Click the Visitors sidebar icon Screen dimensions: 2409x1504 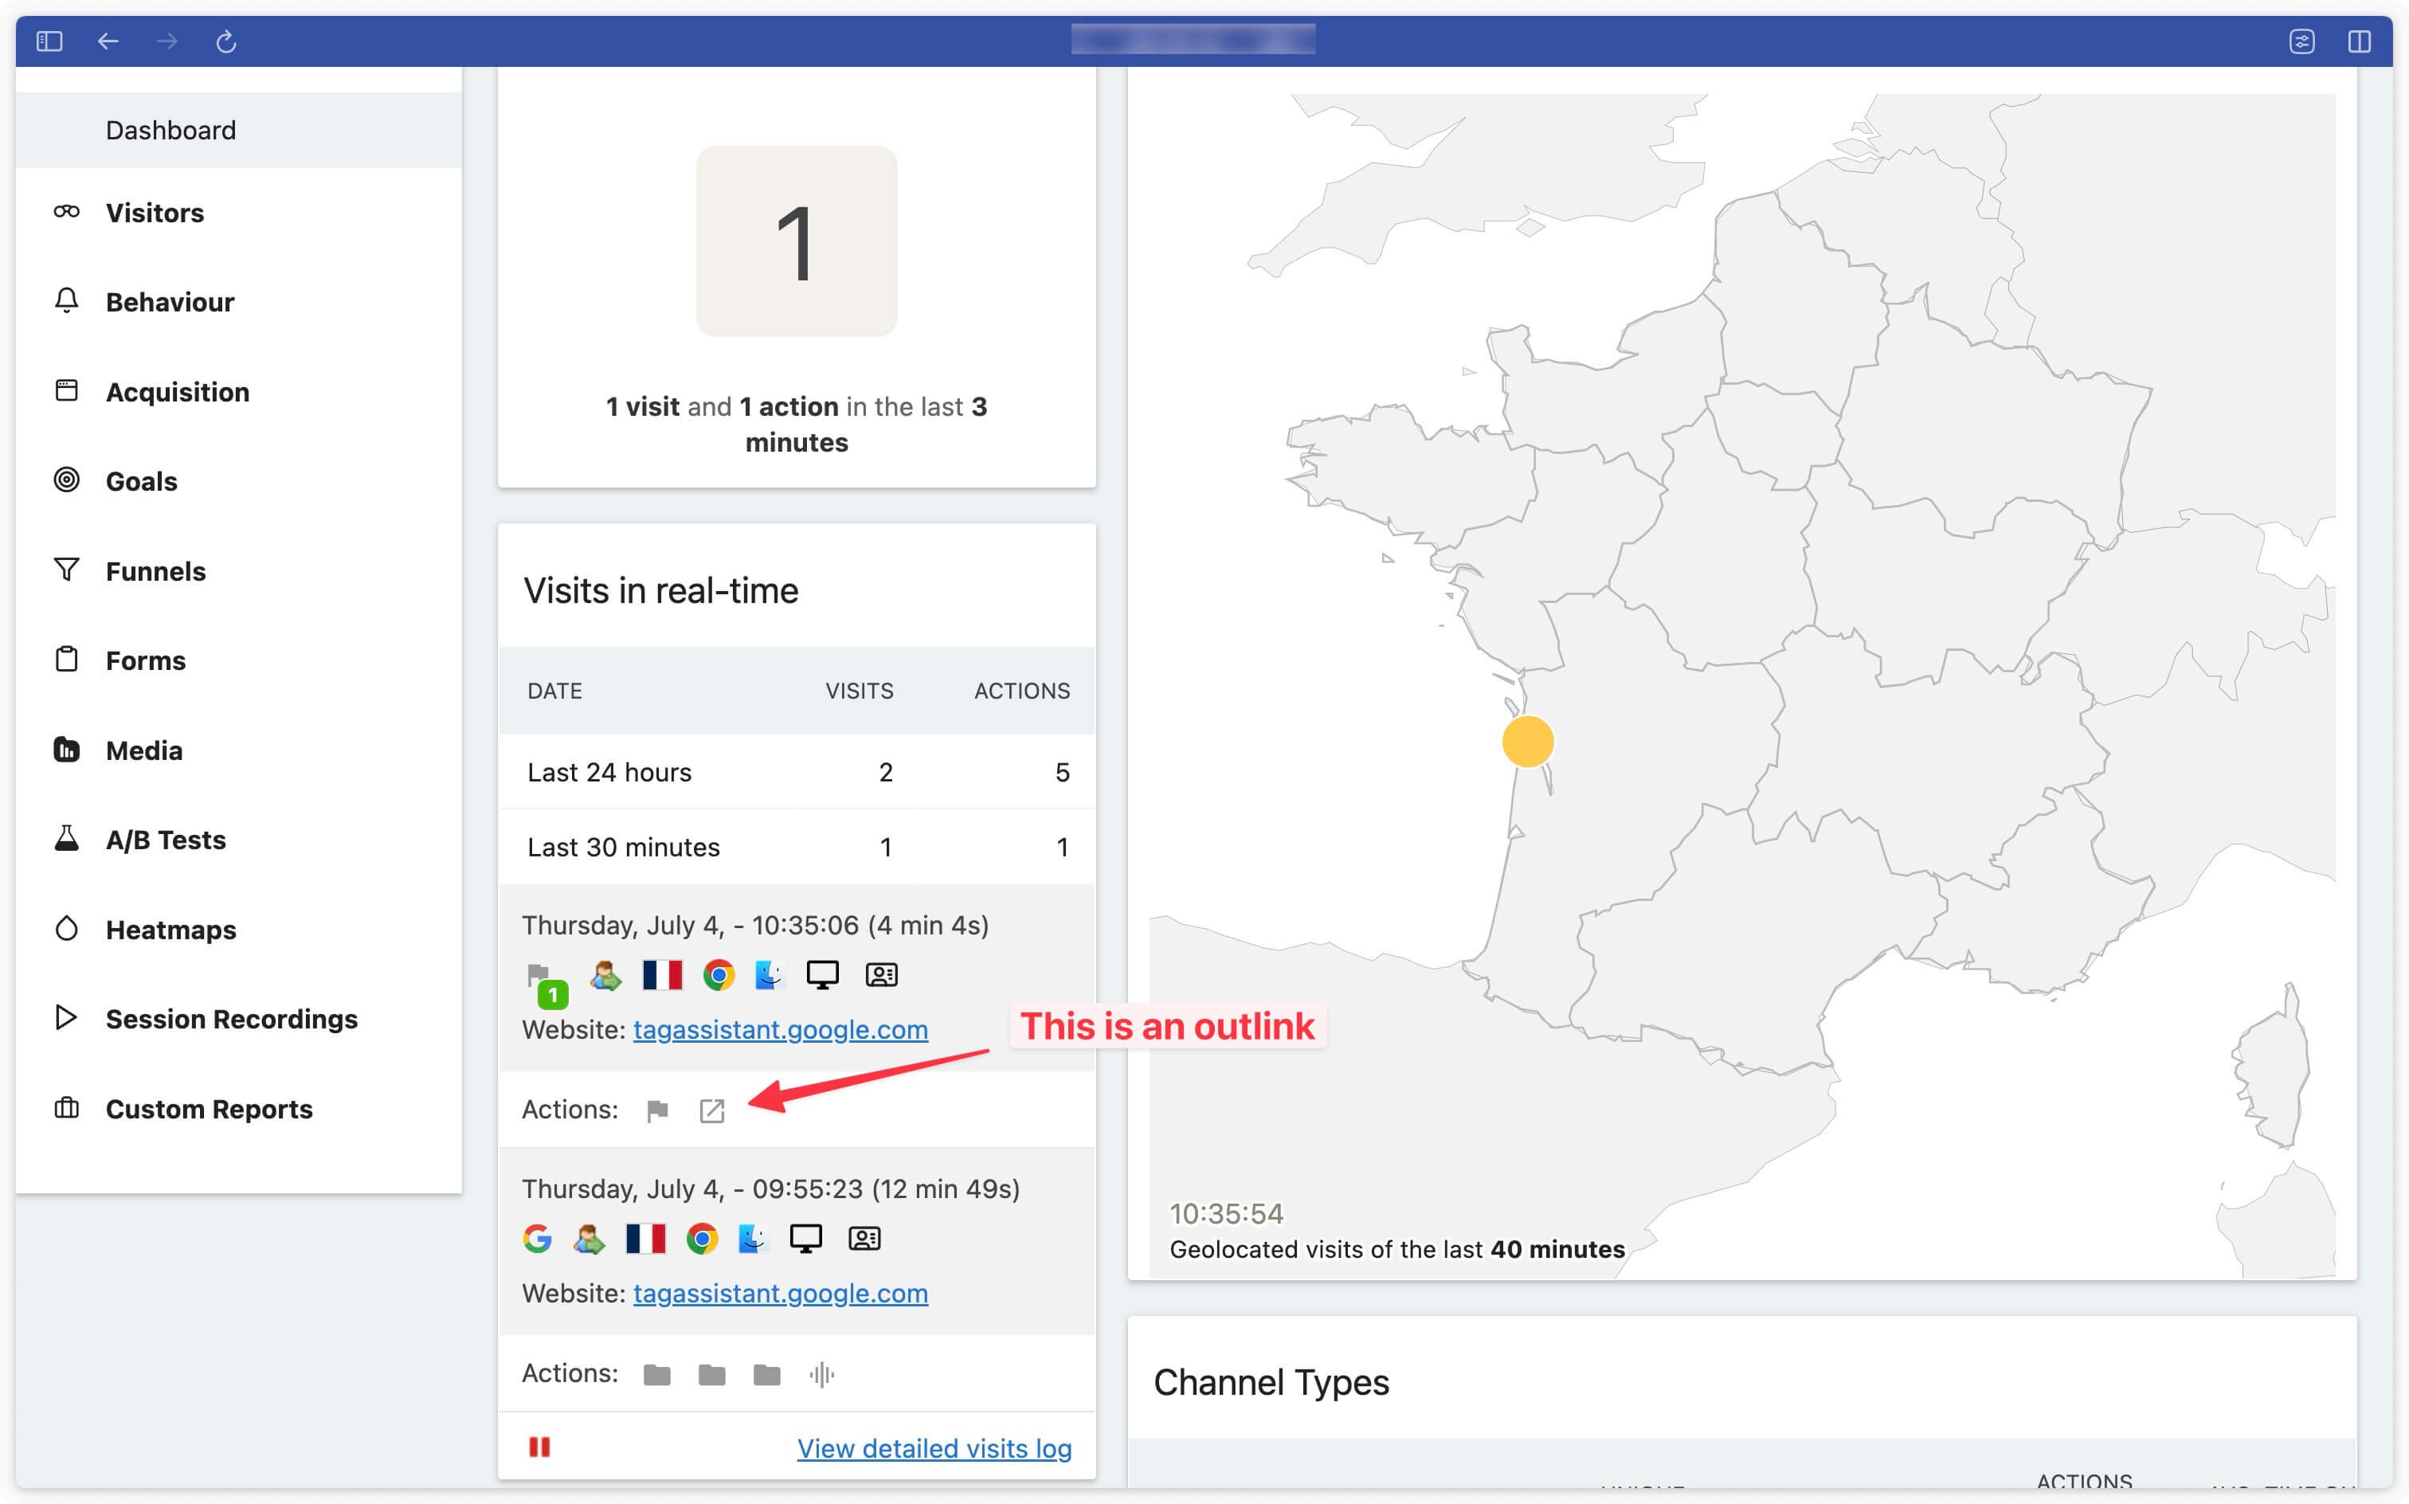click(x=62, y=211)
